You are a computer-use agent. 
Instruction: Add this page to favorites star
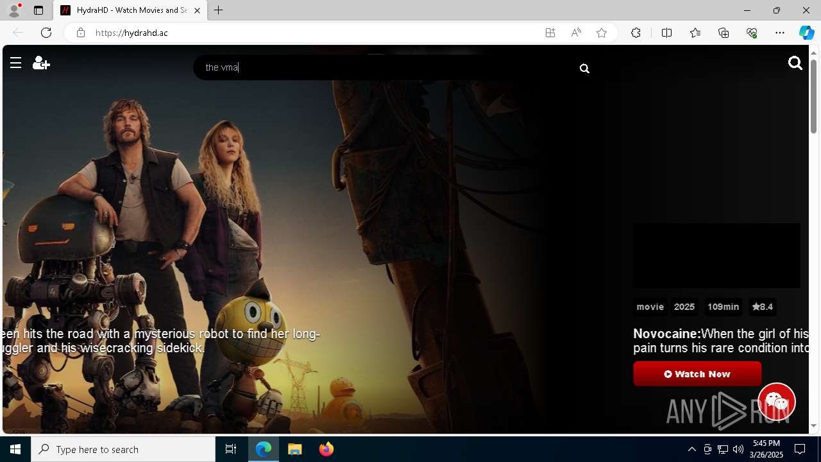click(602, 33)
